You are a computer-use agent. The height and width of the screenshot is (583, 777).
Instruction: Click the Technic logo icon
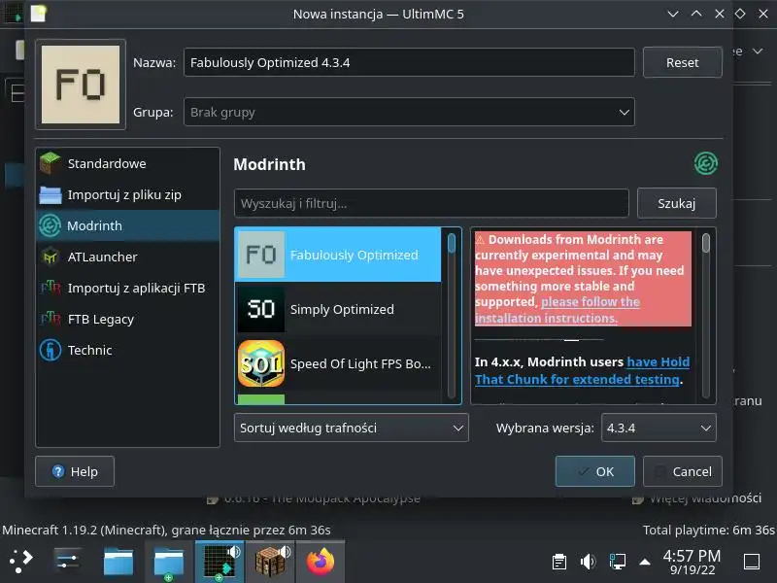pyautogui.click(x=51, y=350)
